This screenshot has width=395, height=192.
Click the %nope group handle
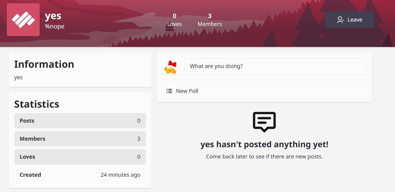click(55, 26)
